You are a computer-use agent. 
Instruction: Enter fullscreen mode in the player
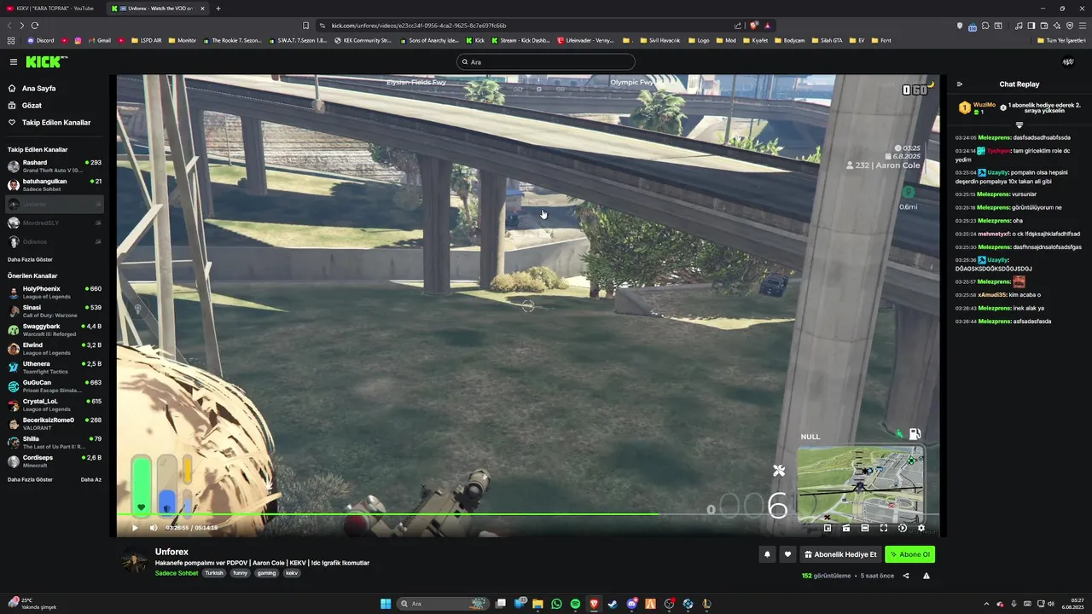(x=884, y=528)
